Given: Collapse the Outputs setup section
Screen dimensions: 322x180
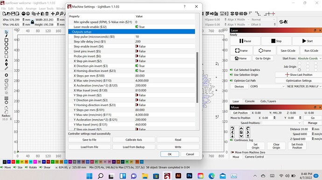Looking at the screenshot, I should point(70,32).
